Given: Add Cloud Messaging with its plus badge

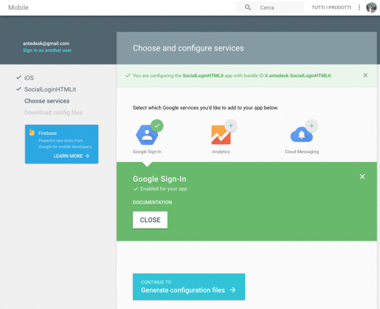Looking at the screenshot, I should [312, 125].
